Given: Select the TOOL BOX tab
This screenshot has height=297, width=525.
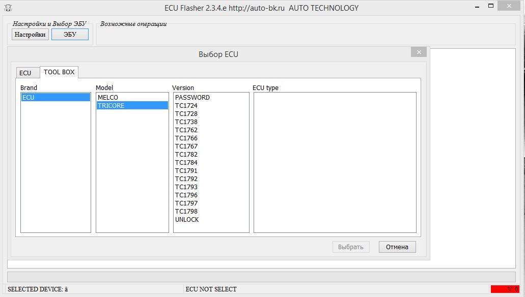Looking at the screenshot, I should pos(59,72).
